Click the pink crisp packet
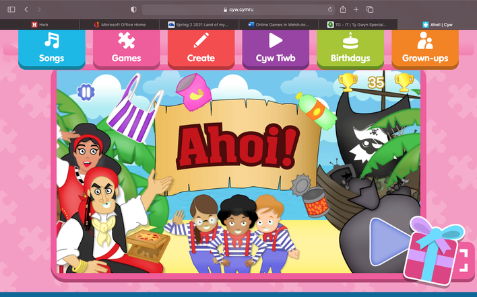Screen dimensions: 477x297 click(193, 91)
